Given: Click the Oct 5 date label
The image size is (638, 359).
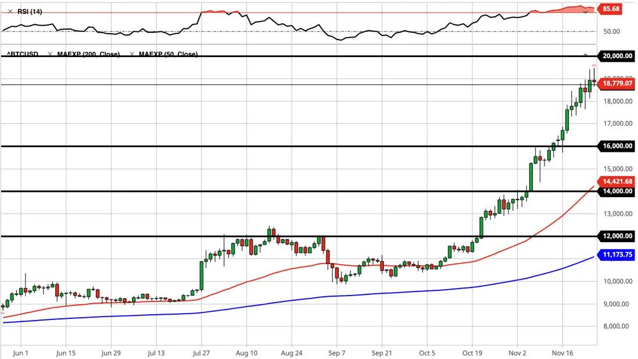Looking at the screenshot, I should click(x=427, y=353).
